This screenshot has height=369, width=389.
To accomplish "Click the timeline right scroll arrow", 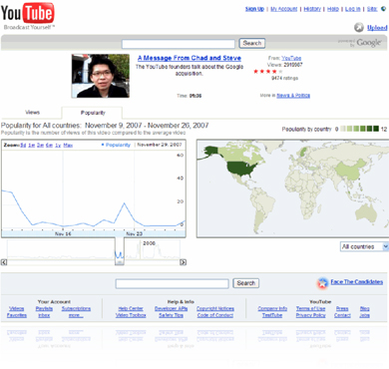I will click(183, 262).
